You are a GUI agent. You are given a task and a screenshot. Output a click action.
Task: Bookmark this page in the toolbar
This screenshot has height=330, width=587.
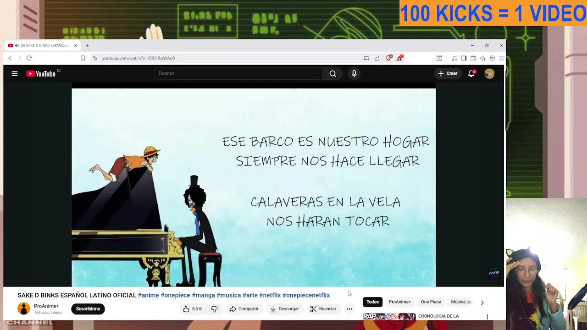click(x=83, y=58)
